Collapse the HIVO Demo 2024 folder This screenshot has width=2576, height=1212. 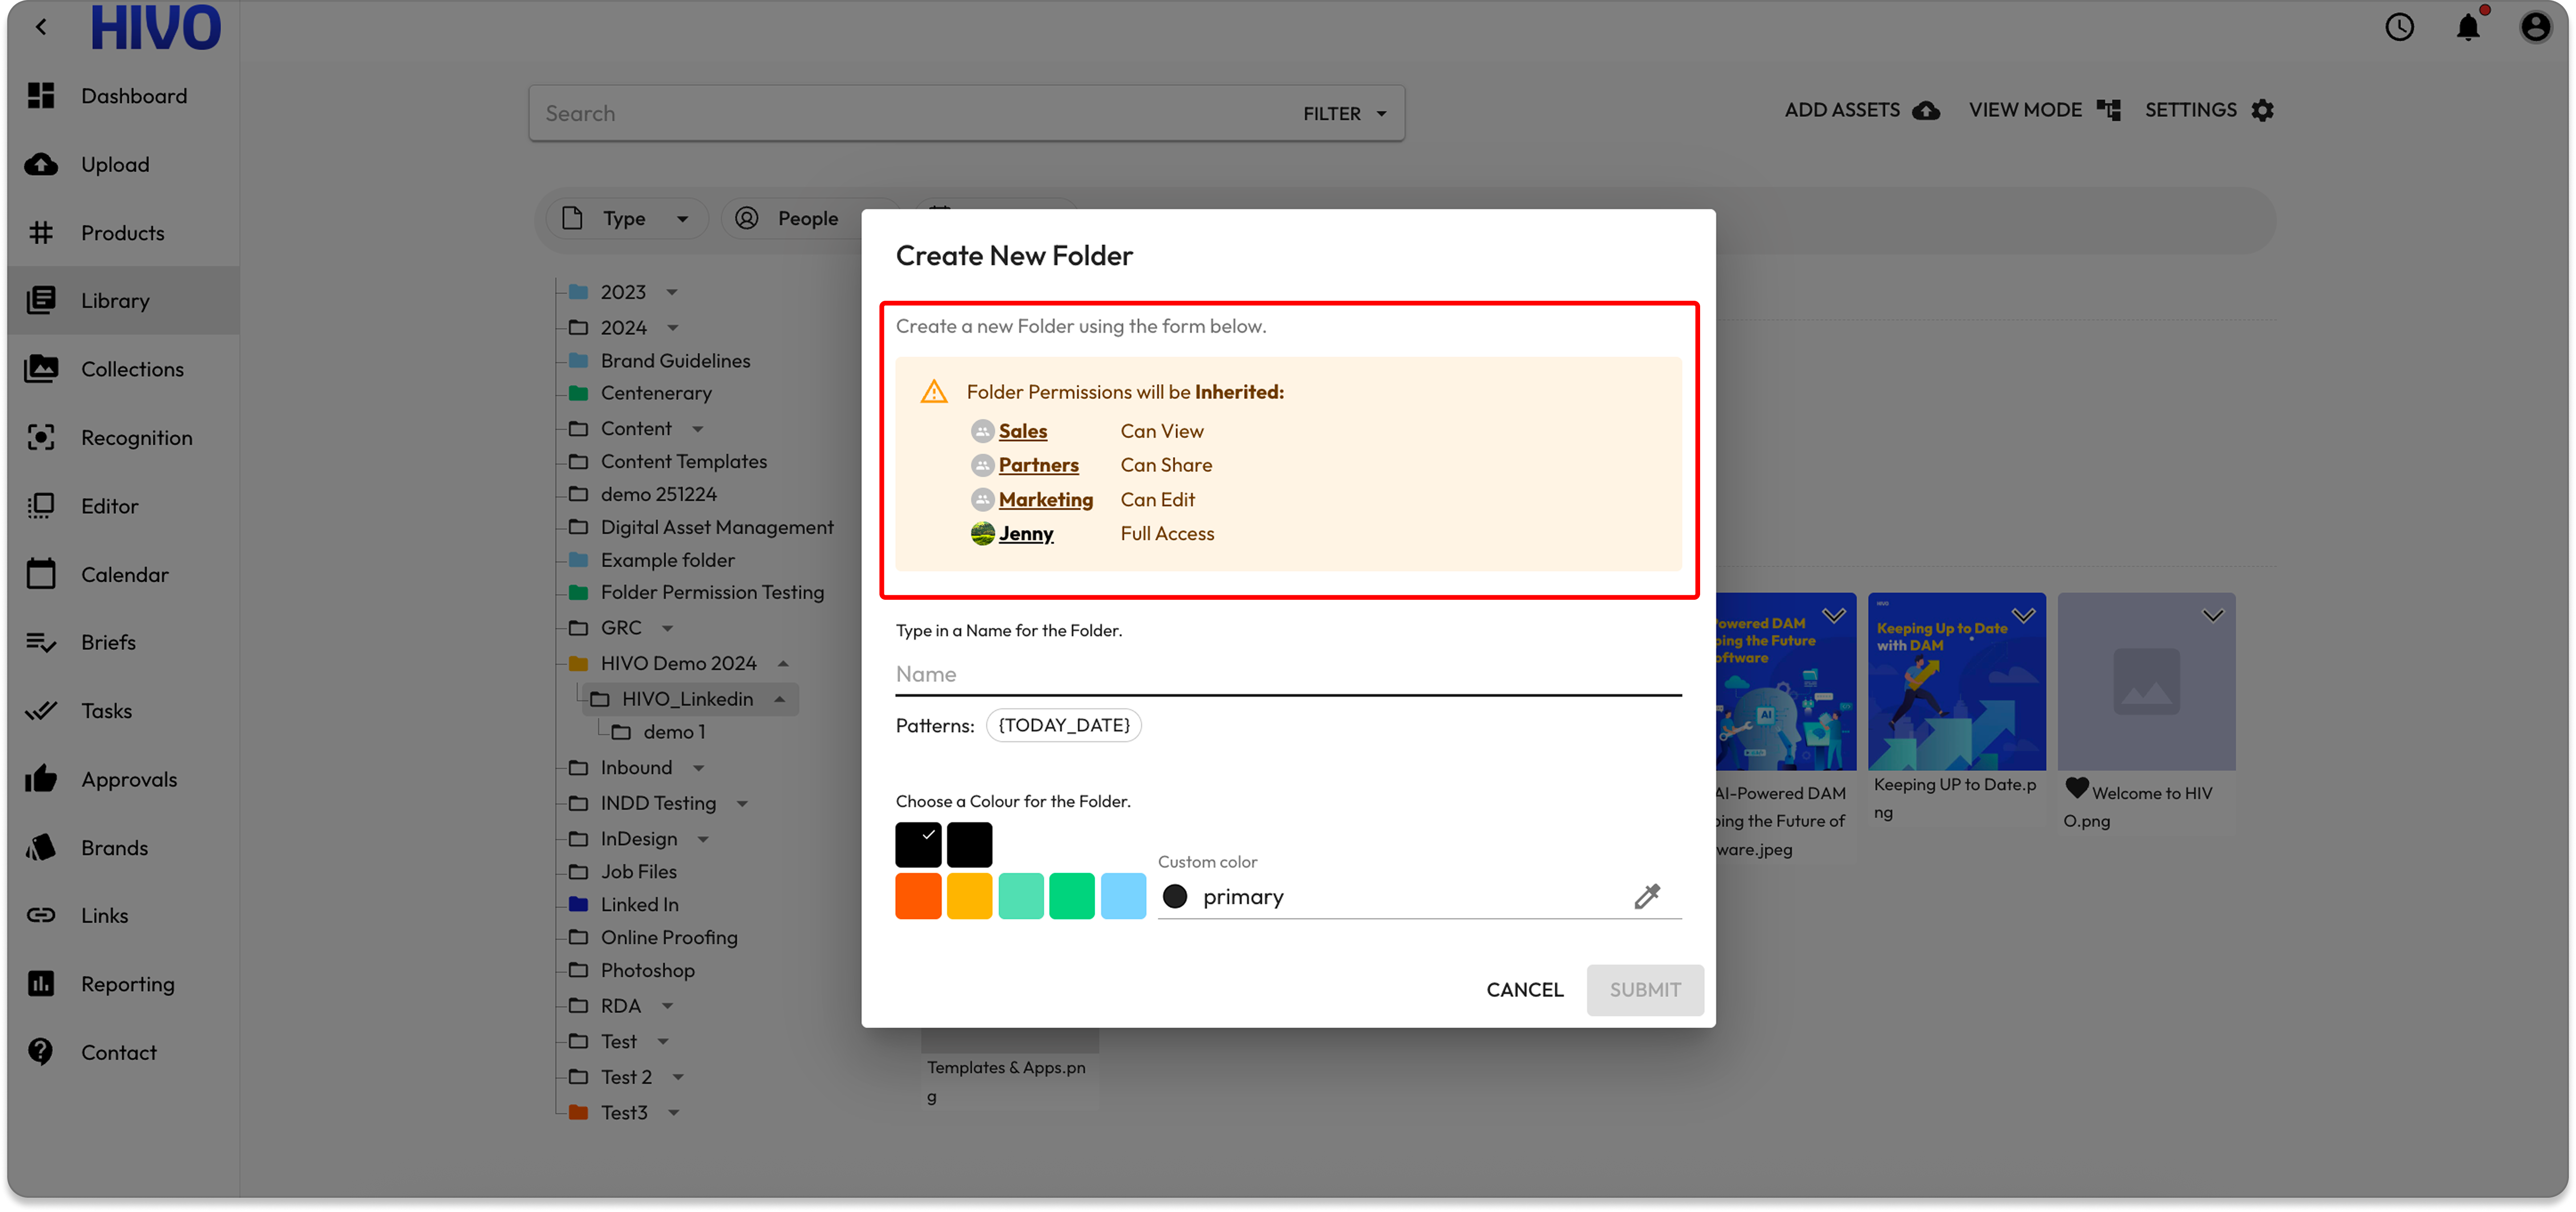783,663
